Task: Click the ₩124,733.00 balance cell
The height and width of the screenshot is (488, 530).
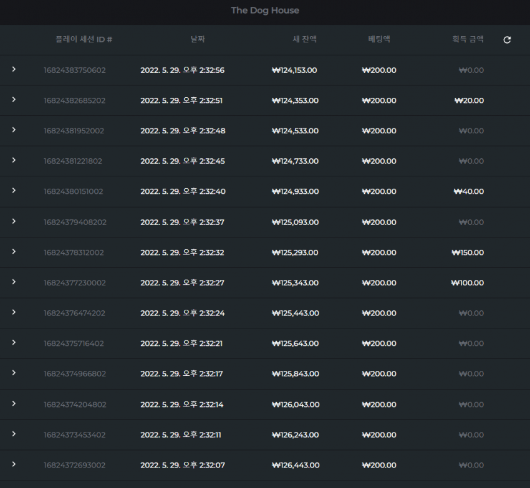Action: (x=295, y=161)
